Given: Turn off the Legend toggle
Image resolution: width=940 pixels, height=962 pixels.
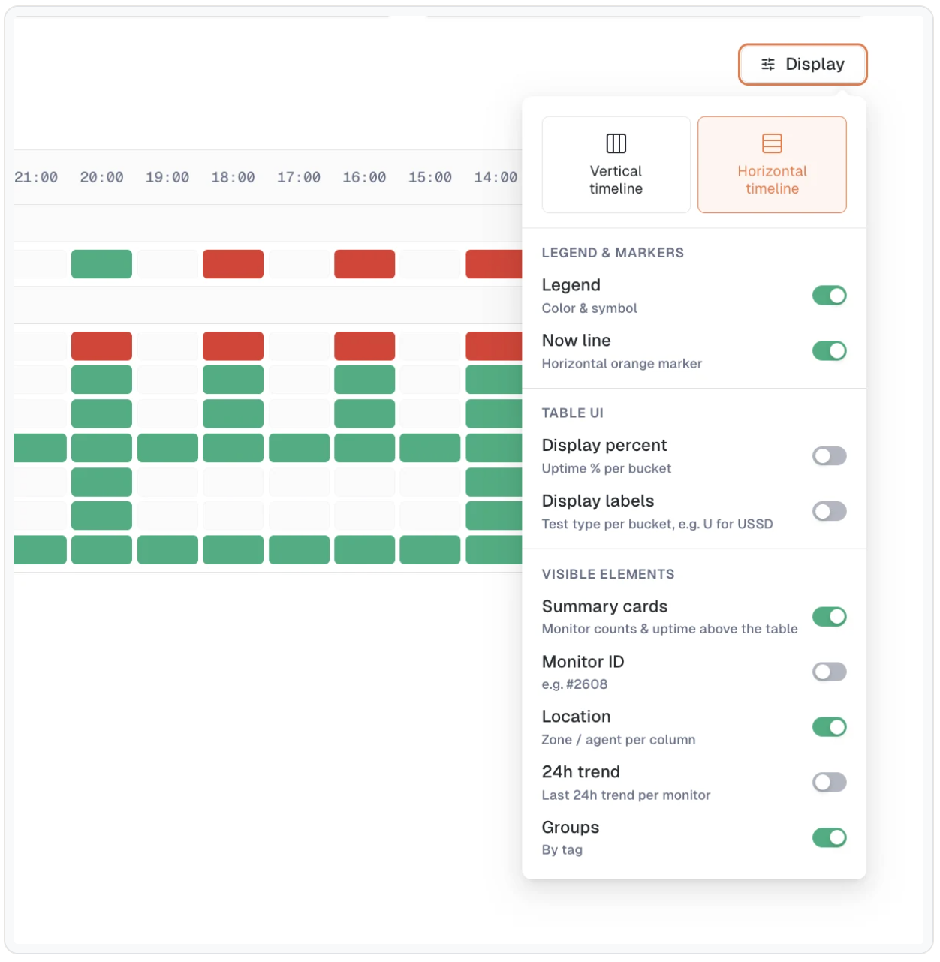Looking at the screenshot, I should 829,296.
